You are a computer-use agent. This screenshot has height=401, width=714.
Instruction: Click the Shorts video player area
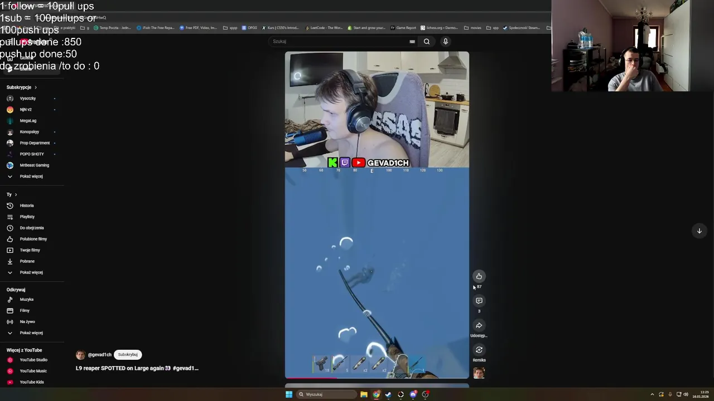click(x=377, y=215)
